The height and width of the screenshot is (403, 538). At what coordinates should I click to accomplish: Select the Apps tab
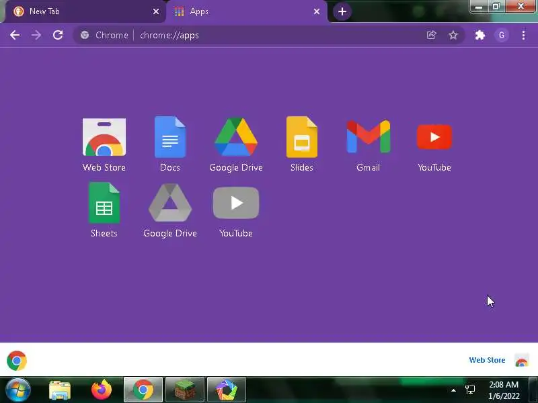pyautogui.click(x=246, y=11)
